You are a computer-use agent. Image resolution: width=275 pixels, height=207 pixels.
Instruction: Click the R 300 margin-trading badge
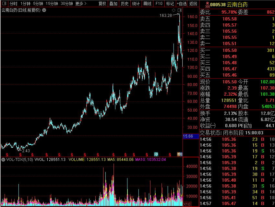tap(208, 5)
